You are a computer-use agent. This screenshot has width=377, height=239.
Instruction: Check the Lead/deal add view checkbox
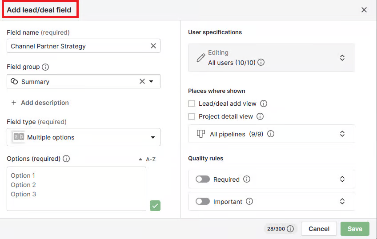point(192,104)
